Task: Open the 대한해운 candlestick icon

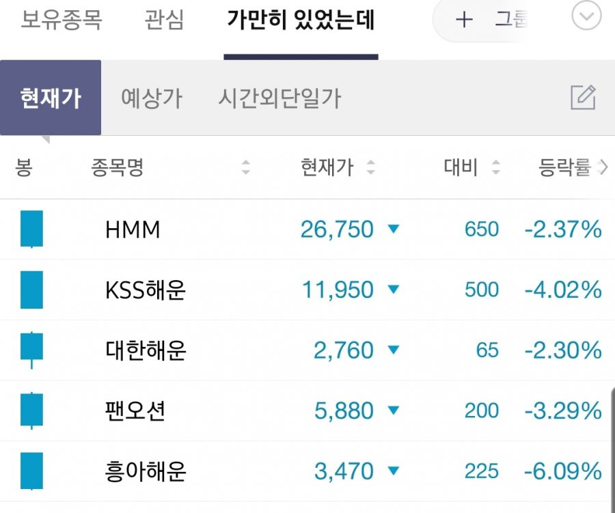Action: pyautogui.click(x=31, y=350)
